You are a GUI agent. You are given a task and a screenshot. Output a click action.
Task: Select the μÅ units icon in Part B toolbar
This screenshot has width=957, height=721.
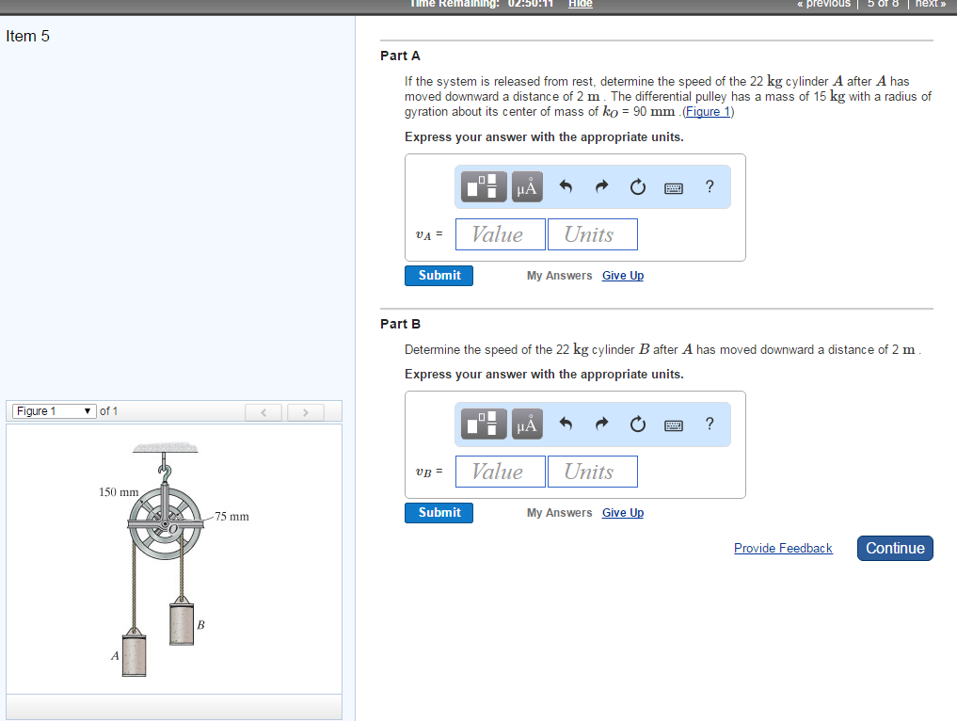(x=526, y=424)
